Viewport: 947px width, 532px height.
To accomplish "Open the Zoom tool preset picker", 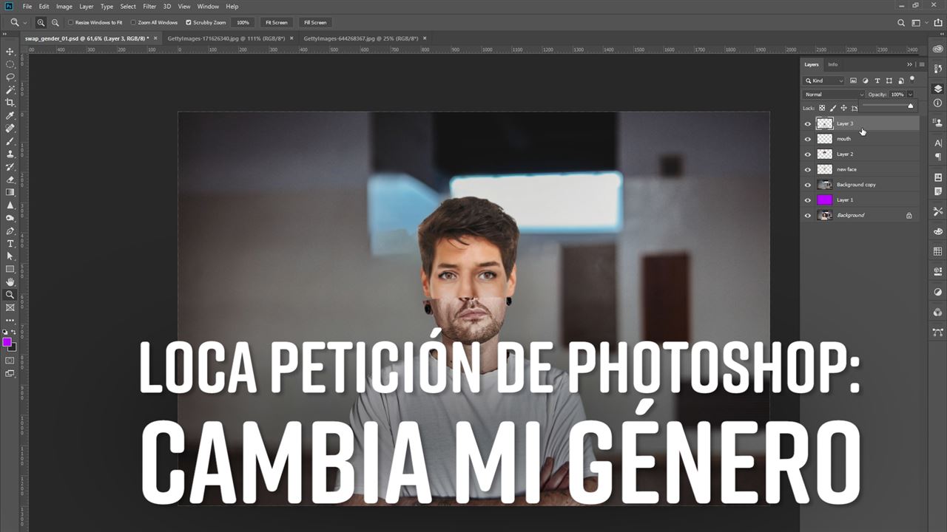I will (x=20, y=23).
